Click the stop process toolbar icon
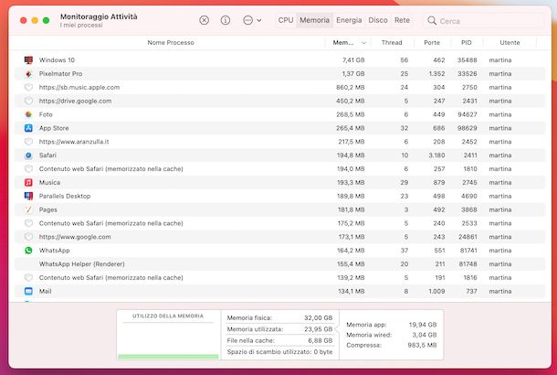557x375 pixels. (x=204, y=19)
